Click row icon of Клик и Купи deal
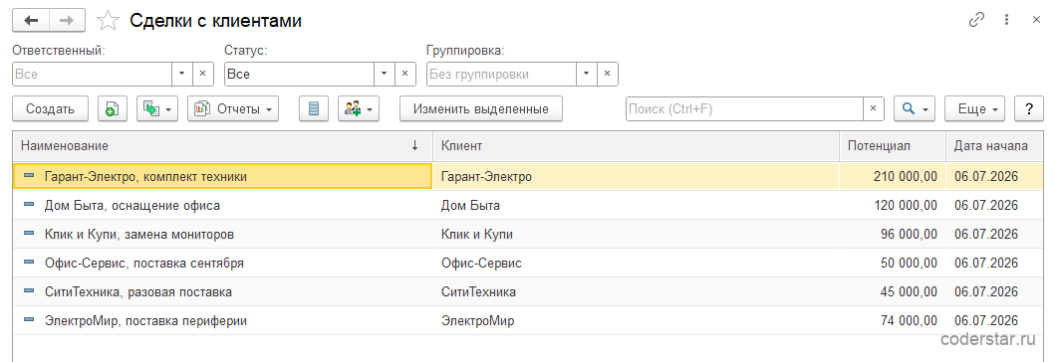Viewport: 1060px width, 362px height. 29,234
